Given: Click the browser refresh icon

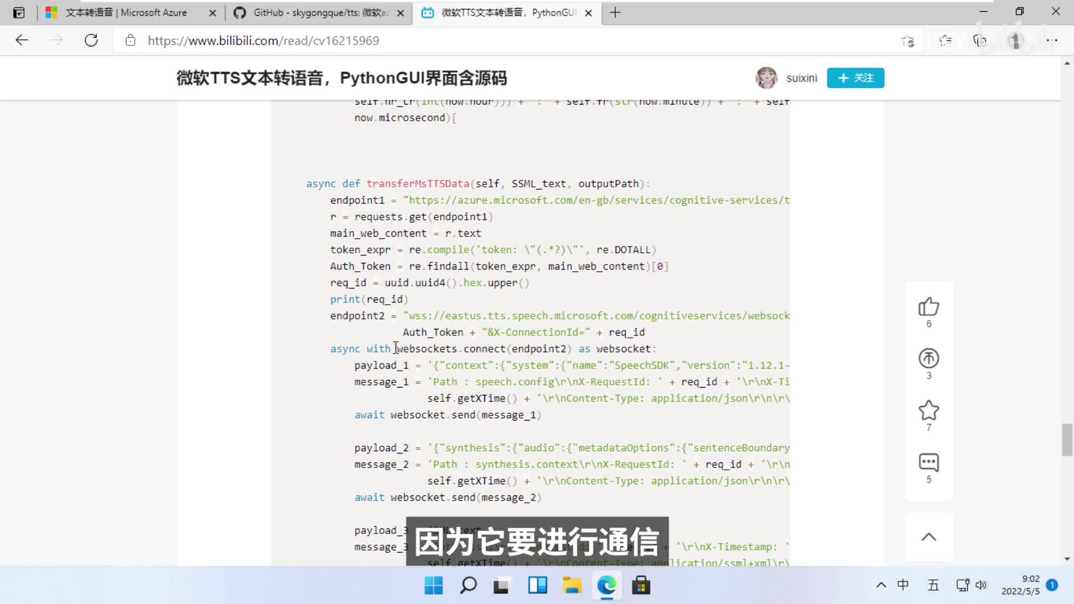Looking at the screenshot, I should coord(91,40).
